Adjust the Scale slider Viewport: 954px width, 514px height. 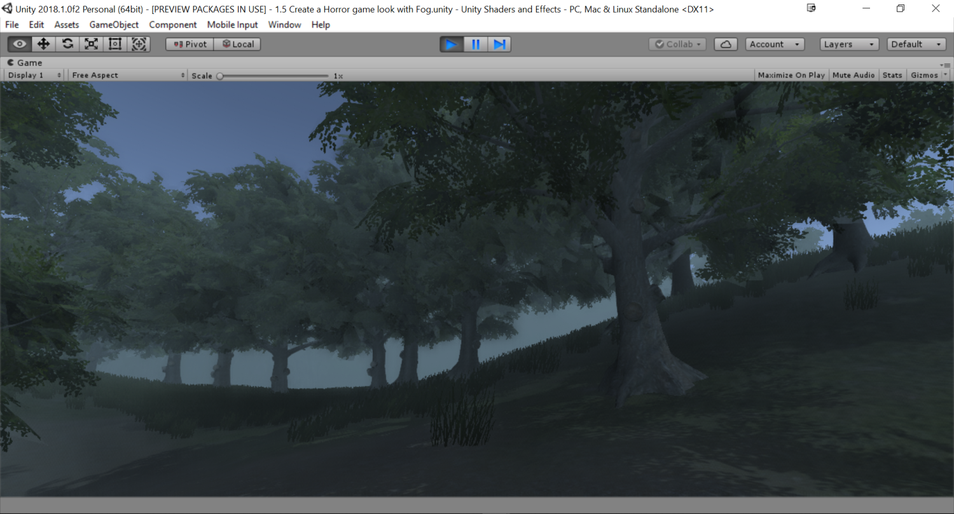(273, 76)
